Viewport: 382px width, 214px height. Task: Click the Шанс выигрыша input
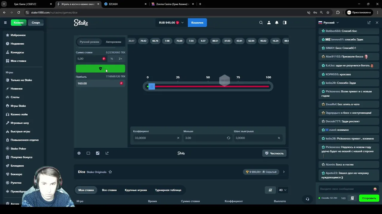coord(258,138)
